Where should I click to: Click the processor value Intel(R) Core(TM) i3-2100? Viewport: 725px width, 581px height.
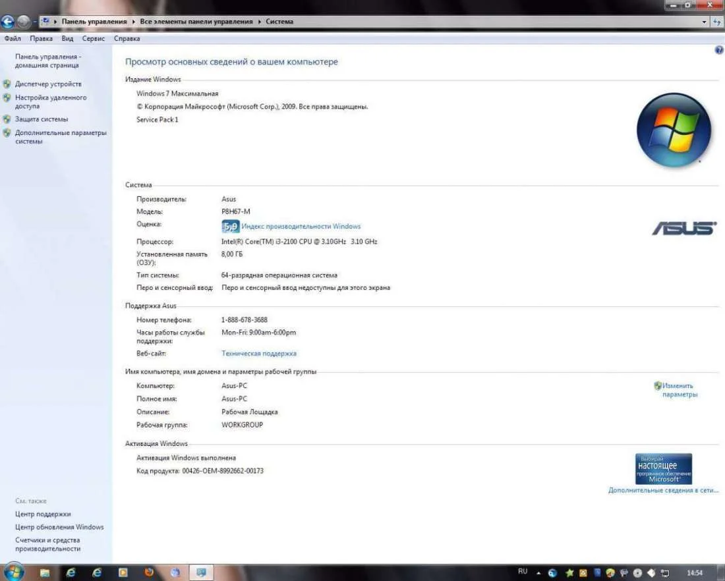299,242
